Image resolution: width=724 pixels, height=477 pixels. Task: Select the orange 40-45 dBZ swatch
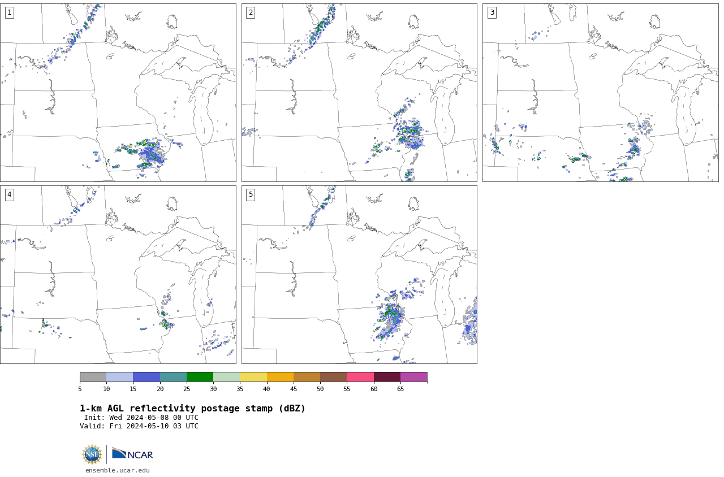[x=280, y=377]
